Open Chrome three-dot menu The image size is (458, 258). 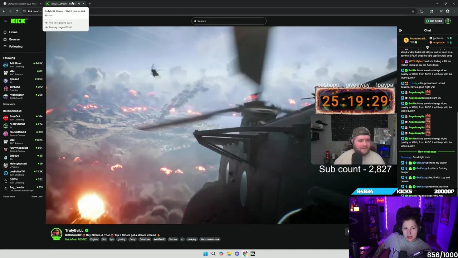[454, 11]
